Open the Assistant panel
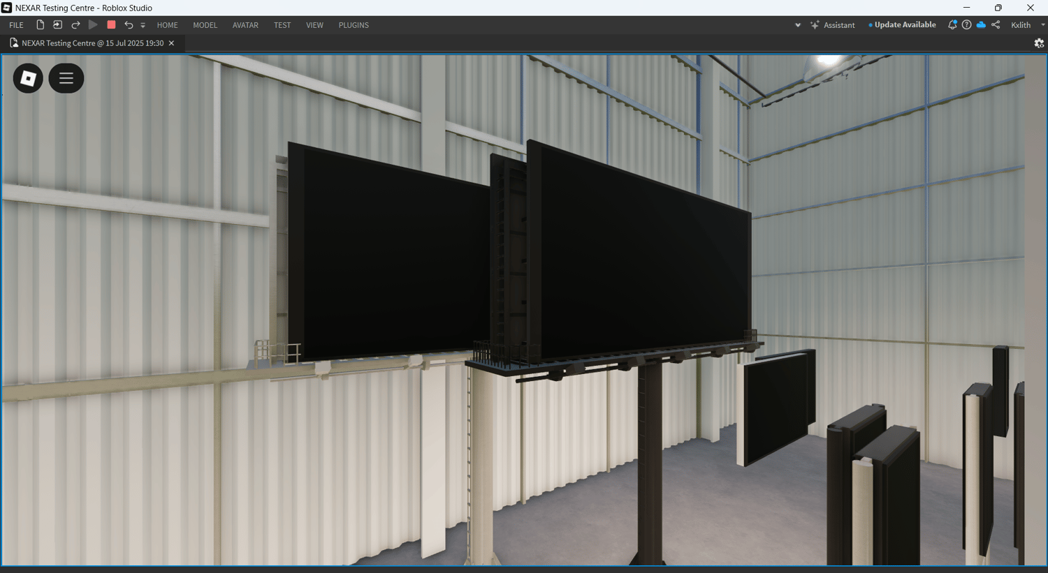Screen dimensions: 1048x573 [832, 25]
